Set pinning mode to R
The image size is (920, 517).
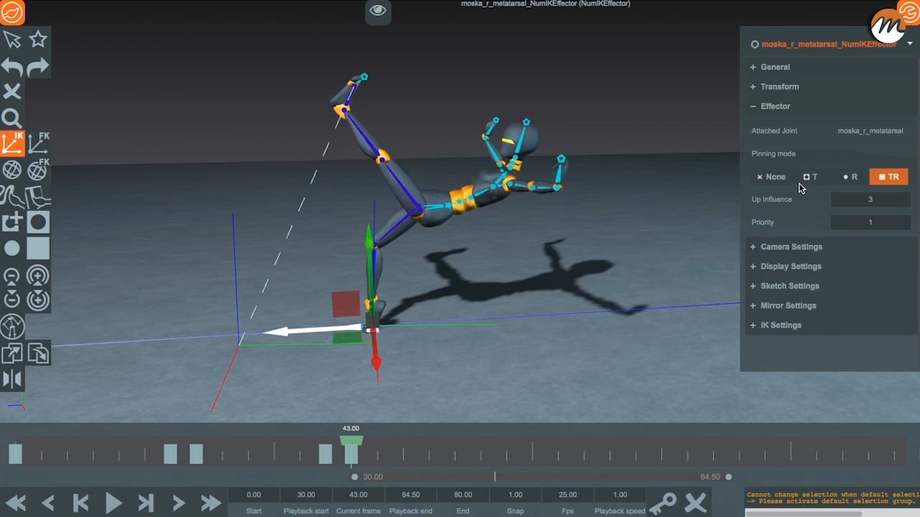click(850, 177)
